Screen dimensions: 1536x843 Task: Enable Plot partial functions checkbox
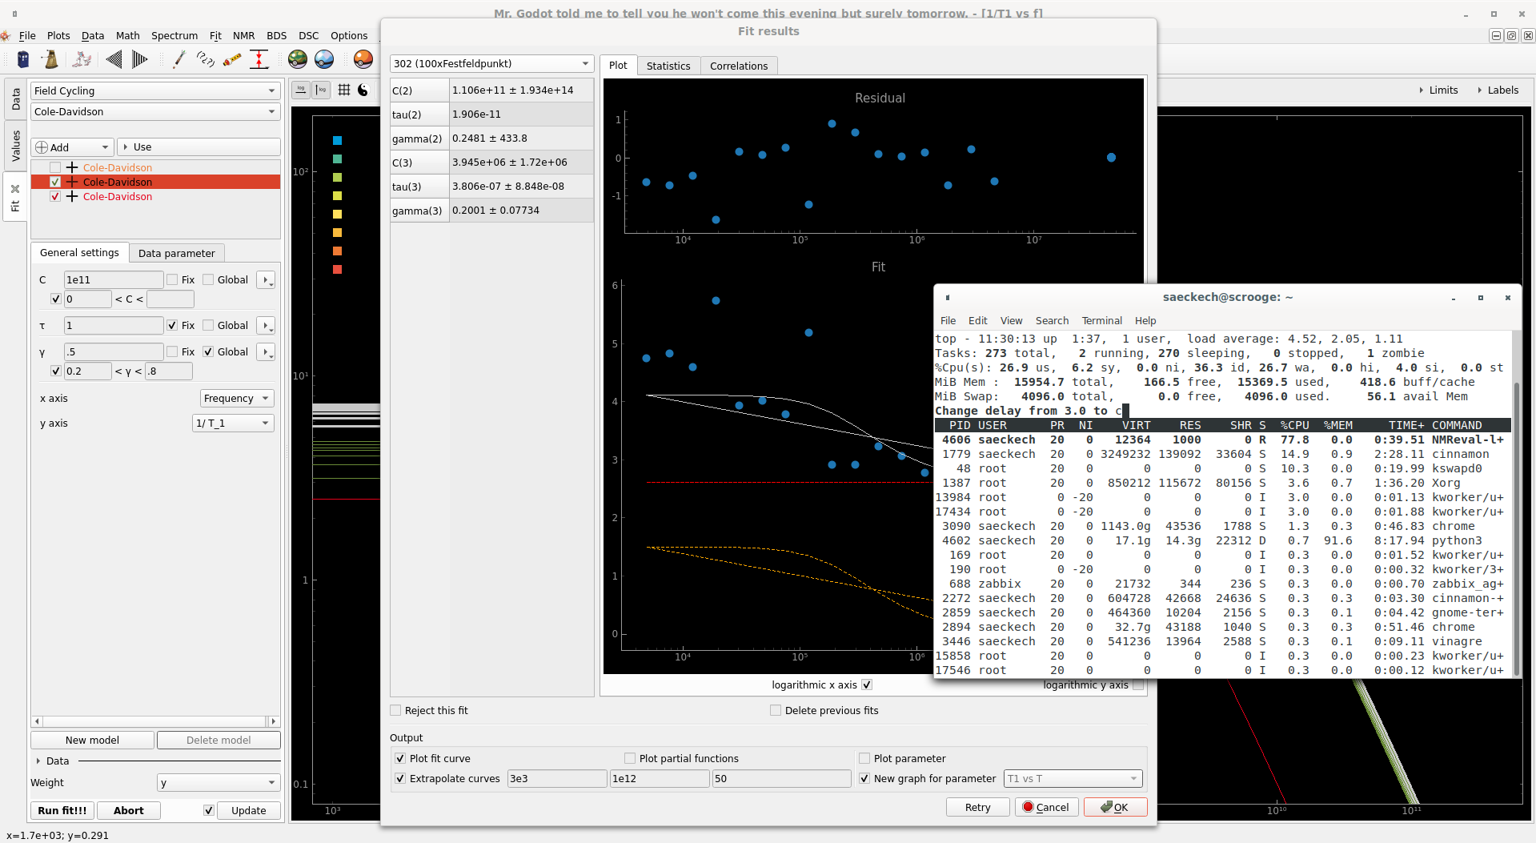tap(630, 758)
